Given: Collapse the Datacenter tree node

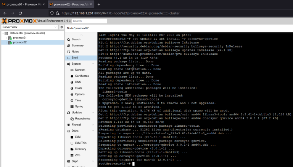Looking at the screenshot, I should pos(3,33).
